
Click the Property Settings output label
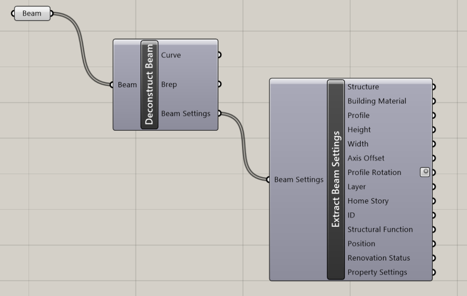[x=377, y=273]
